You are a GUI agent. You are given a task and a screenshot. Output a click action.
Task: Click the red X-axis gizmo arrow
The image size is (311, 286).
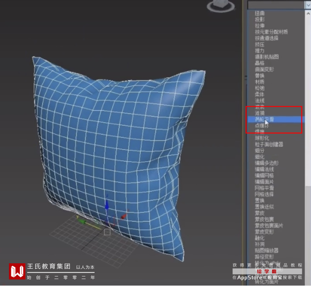(124, 216)
